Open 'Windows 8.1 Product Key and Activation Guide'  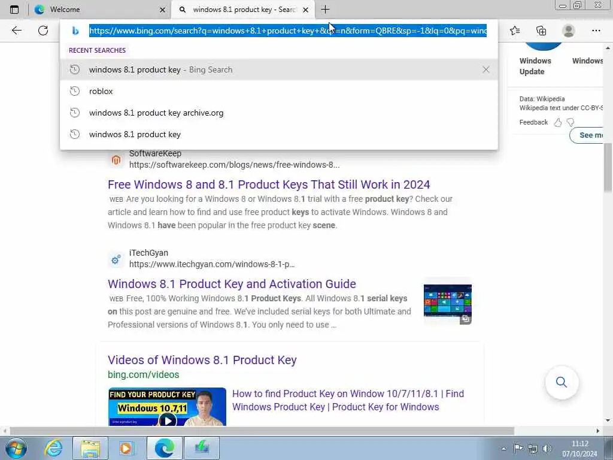pyautogui.click(x=232, y=284)
